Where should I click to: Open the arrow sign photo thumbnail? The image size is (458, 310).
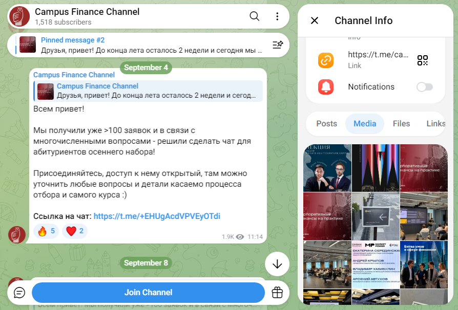point(376,216)
